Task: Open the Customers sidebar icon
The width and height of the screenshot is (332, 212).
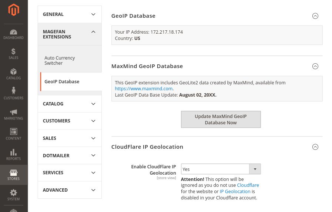Action: (x=14, y=94)
